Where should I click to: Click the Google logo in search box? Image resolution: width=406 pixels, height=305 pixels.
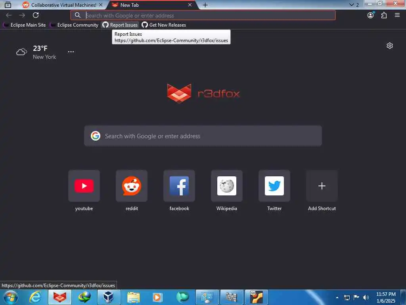click(x=96, y=136)
